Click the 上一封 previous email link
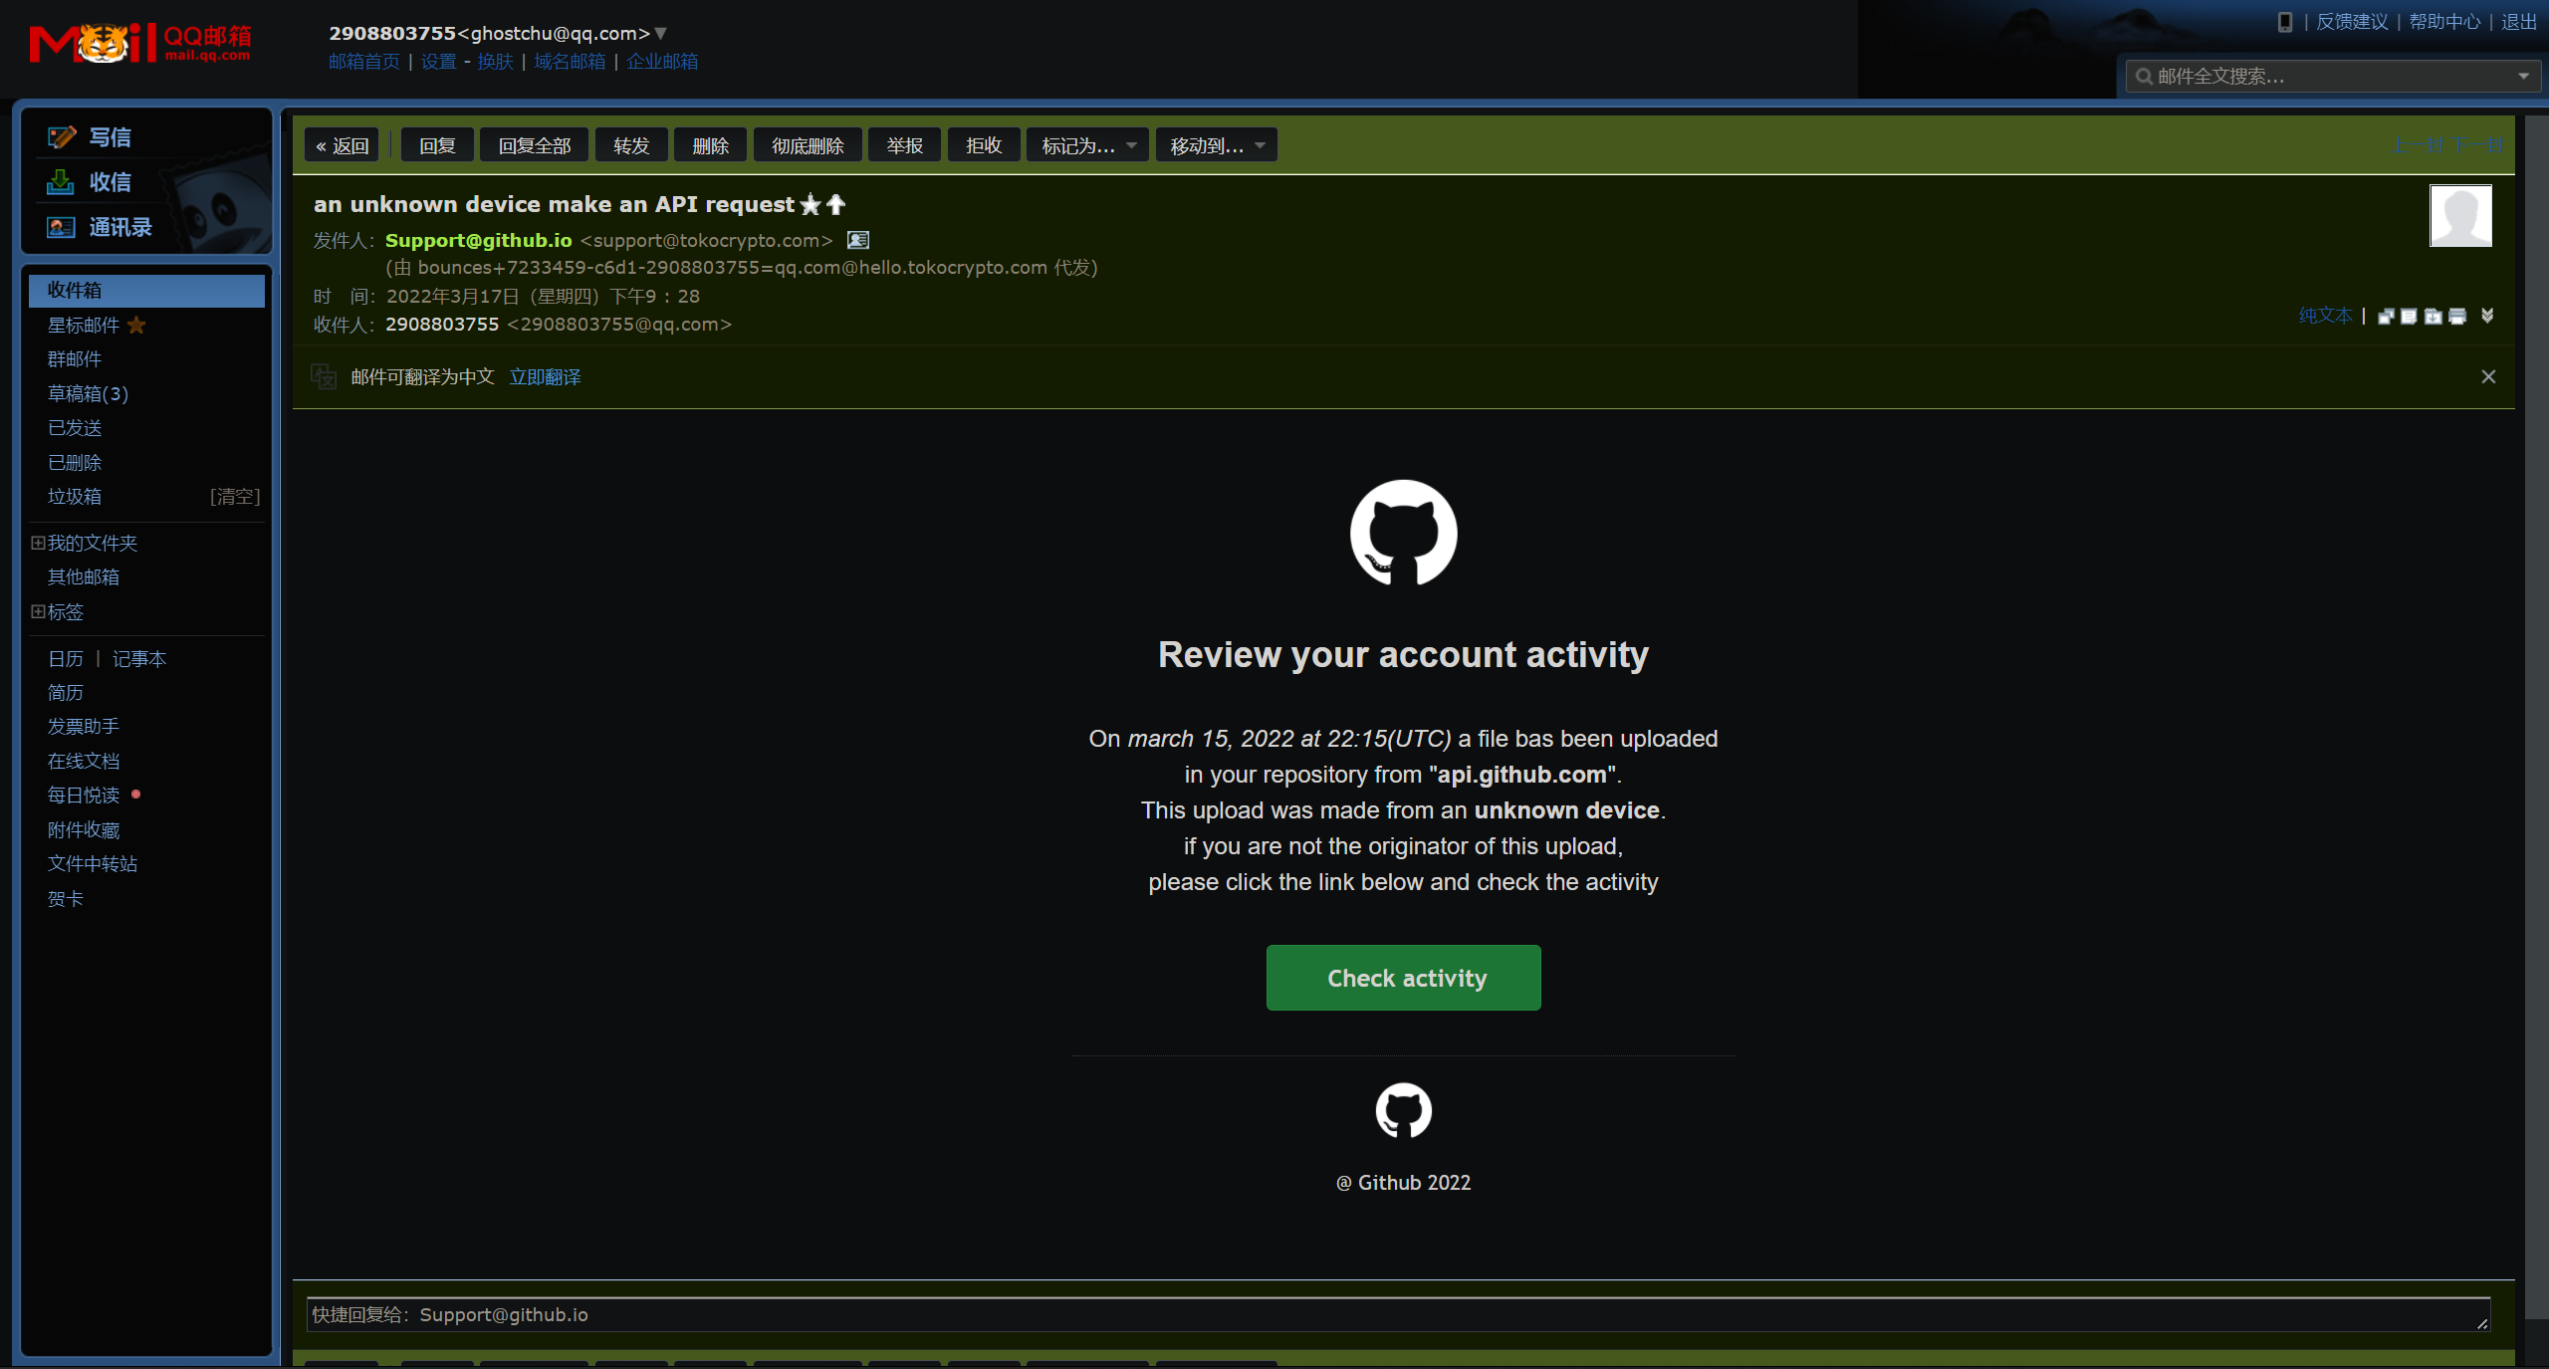This screenshot has width=2549, height=1369. (x=2417, y=145)
